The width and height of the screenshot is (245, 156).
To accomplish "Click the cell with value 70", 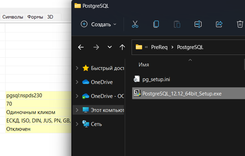I will click(38, 104).
